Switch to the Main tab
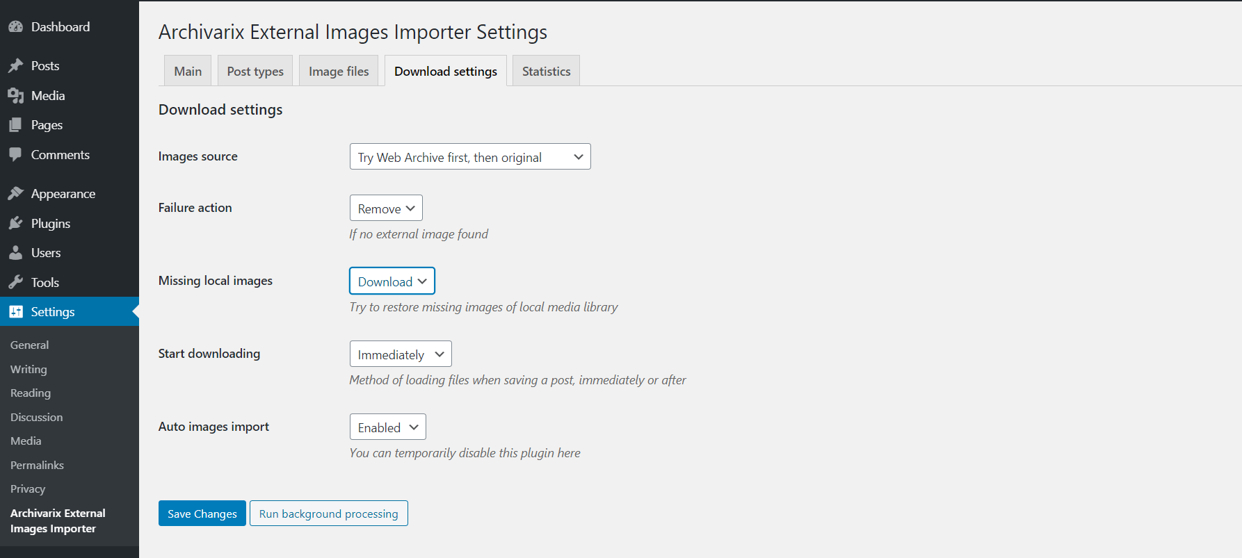The image size is (1242, 558). click(188, 71)
